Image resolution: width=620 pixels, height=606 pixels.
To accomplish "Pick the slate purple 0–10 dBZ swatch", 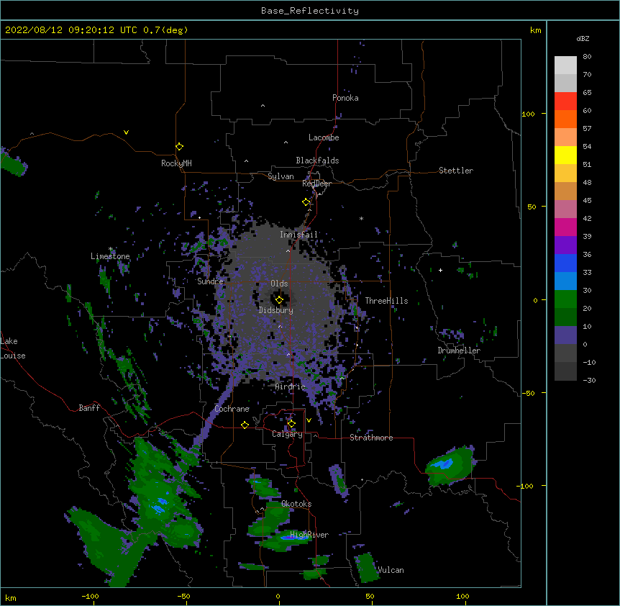I will 565,335.
